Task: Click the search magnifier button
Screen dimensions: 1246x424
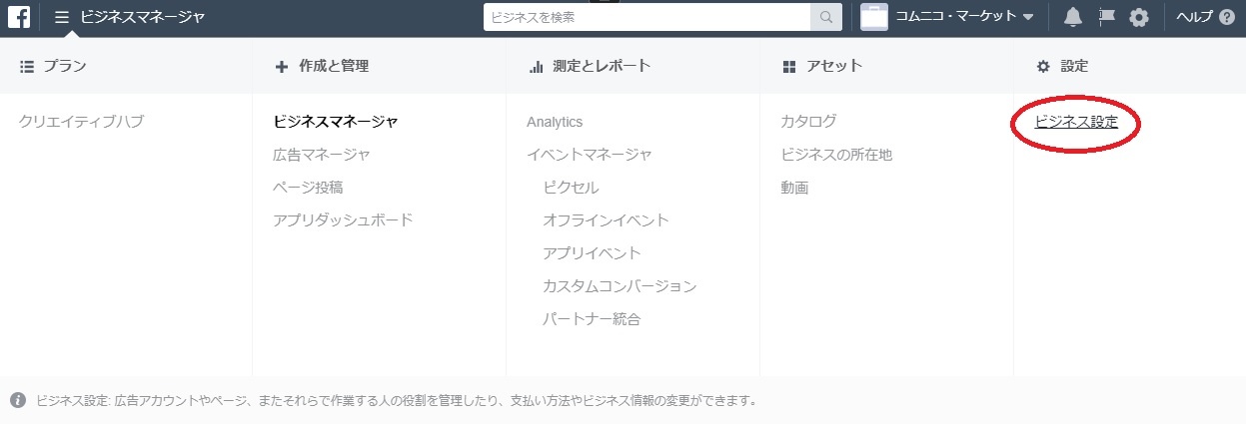Action: point(826,17)
